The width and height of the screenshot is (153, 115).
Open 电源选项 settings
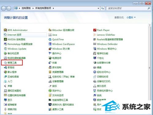click(x=55, y=58)
